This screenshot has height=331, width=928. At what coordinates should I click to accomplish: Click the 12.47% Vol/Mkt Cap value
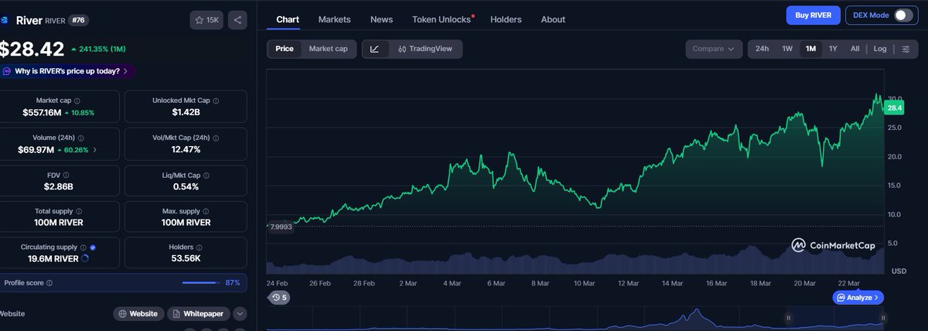coord(186,149)
